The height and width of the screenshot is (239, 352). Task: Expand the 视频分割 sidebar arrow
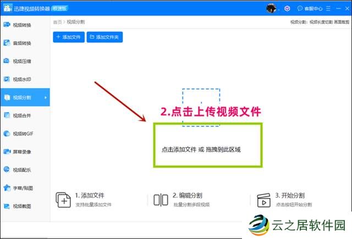coord(45,98)
